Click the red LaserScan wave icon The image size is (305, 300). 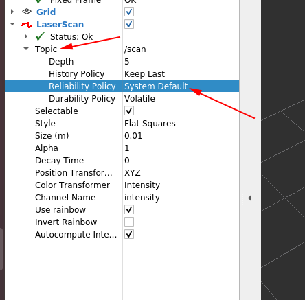tap(27, 25)
